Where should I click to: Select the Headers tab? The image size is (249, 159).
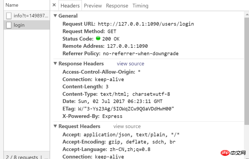point(70,6)
